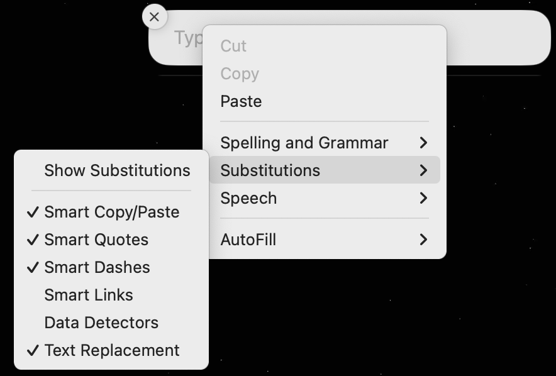Toggle off Smart Quotes
The image size is (556, 376).
pos(96,240)
